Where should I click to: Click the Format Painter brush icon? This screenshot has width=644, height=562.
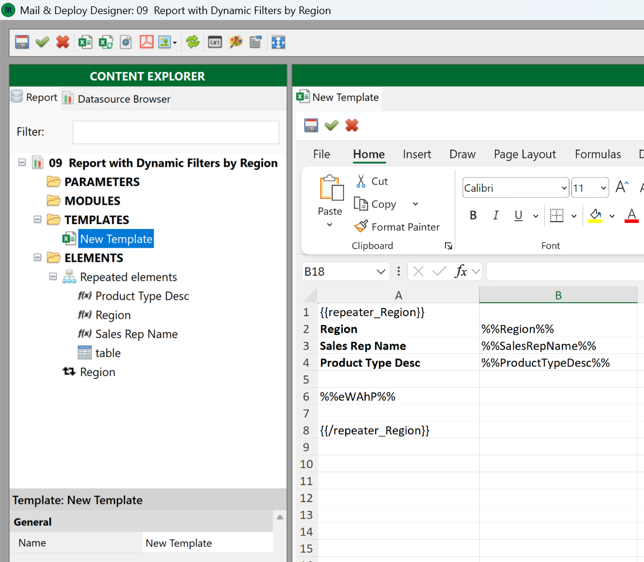[x=361, y=227]
